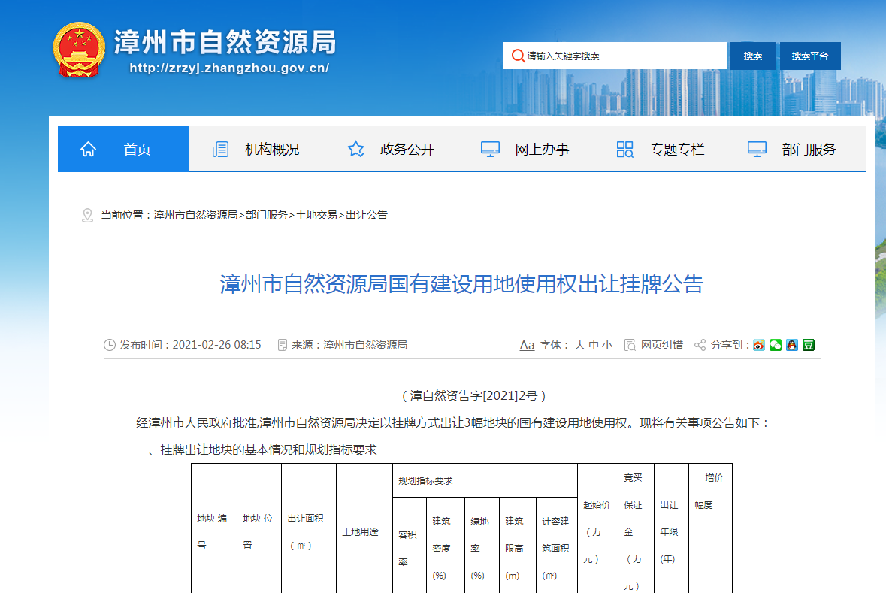Set font size to medium (中)

[x=593, y=345]
